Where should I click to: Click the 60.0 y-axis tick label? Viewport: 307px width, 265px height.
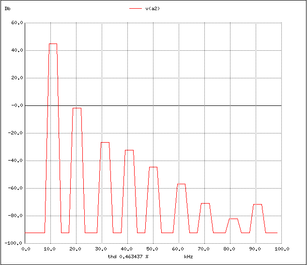coord(17,23)
